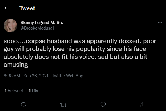Click the 6:38 AM timestamp

(x=12, y=76)
